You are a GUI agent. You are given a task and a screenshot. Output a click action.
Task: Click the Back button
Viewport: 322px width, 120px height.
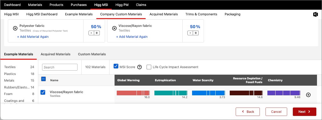pos(248,112)
